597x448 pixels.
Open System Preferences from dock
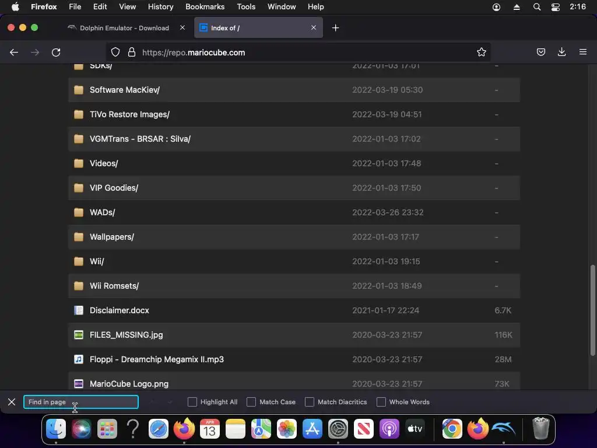(338, 429)
